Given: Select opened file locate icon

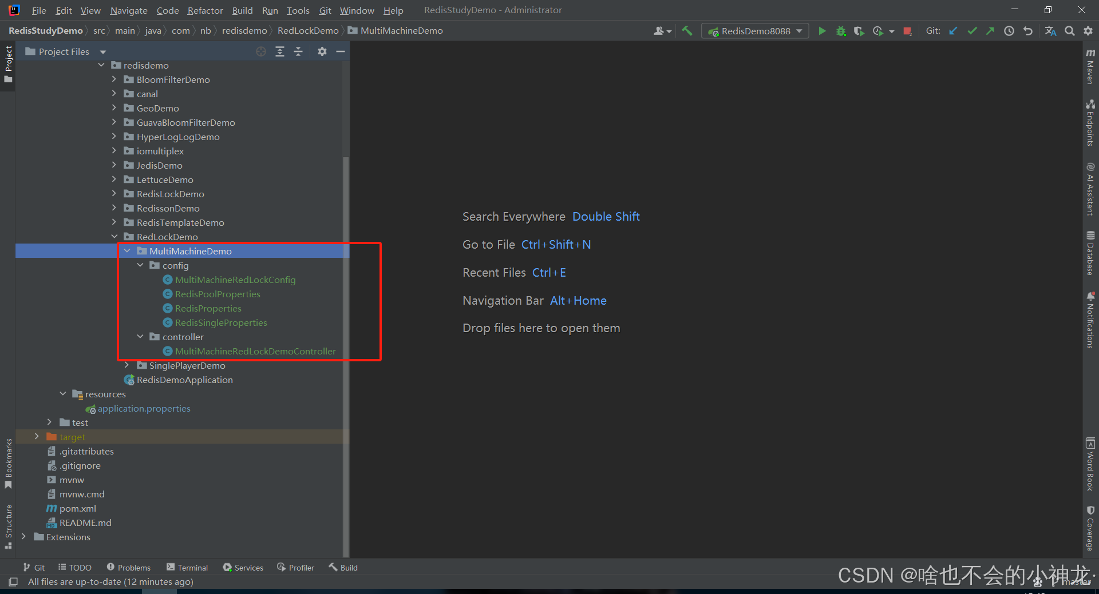Looking at the screenshot, I should click(261, 51).
